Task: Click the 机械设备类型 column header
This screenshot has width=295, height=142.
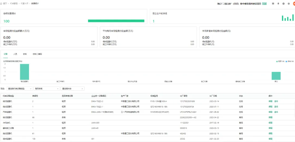Action: (8, 96)
